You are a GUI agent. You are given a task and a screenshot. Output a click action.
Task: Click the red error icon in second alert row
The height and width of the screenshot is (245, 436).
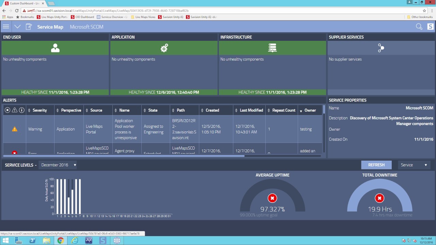coord(14,153)
